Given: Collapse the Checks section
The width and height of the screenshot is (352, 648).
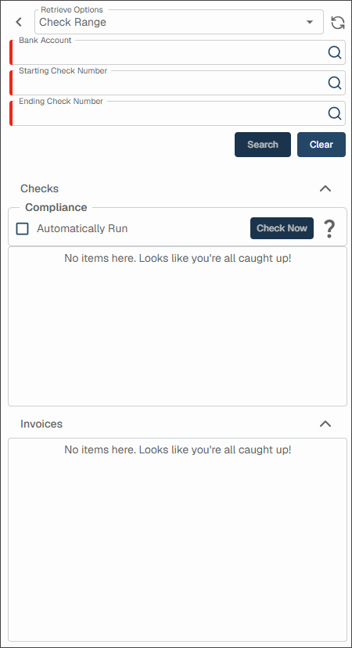Looking at the screenshot, I should [x=325, y=189].
